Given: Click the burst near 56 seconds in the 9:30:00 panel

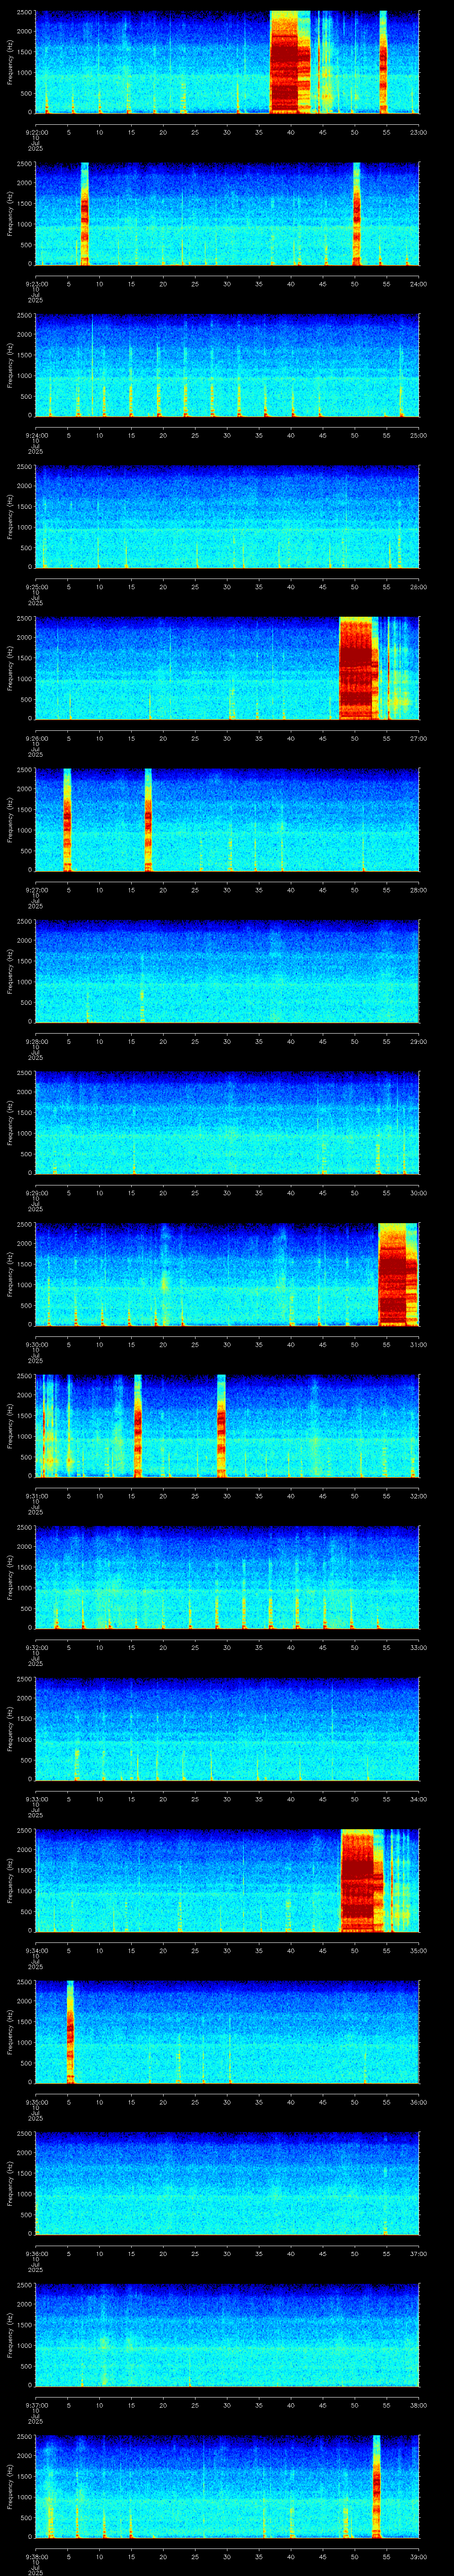Looking at the screenshot, I should coord(397,1274).
